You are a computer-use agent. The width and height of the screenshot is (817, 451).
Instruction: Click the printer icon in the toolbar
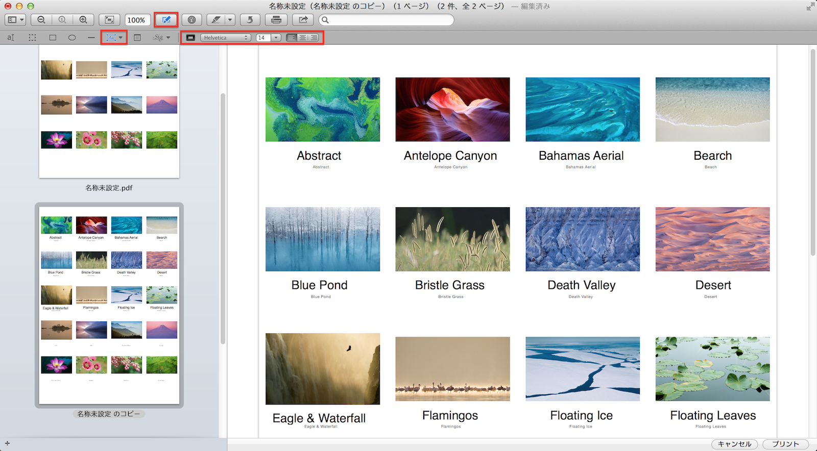276,20
